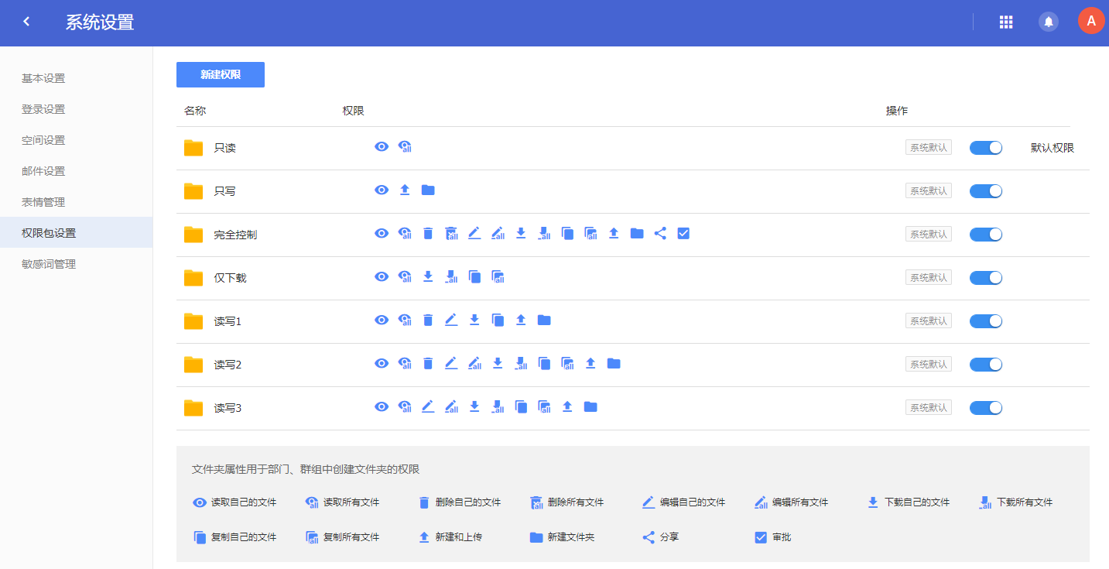Click the back arrow beside 系统设置

coord(26,22)
